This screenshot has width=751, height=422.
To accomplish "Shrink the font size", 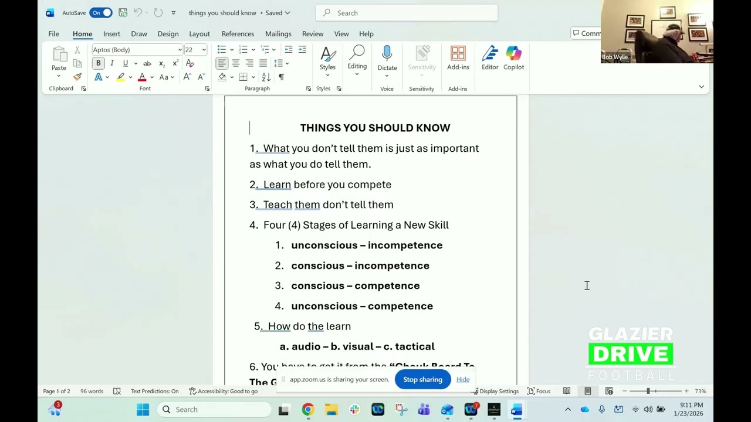I will (201, 77).
